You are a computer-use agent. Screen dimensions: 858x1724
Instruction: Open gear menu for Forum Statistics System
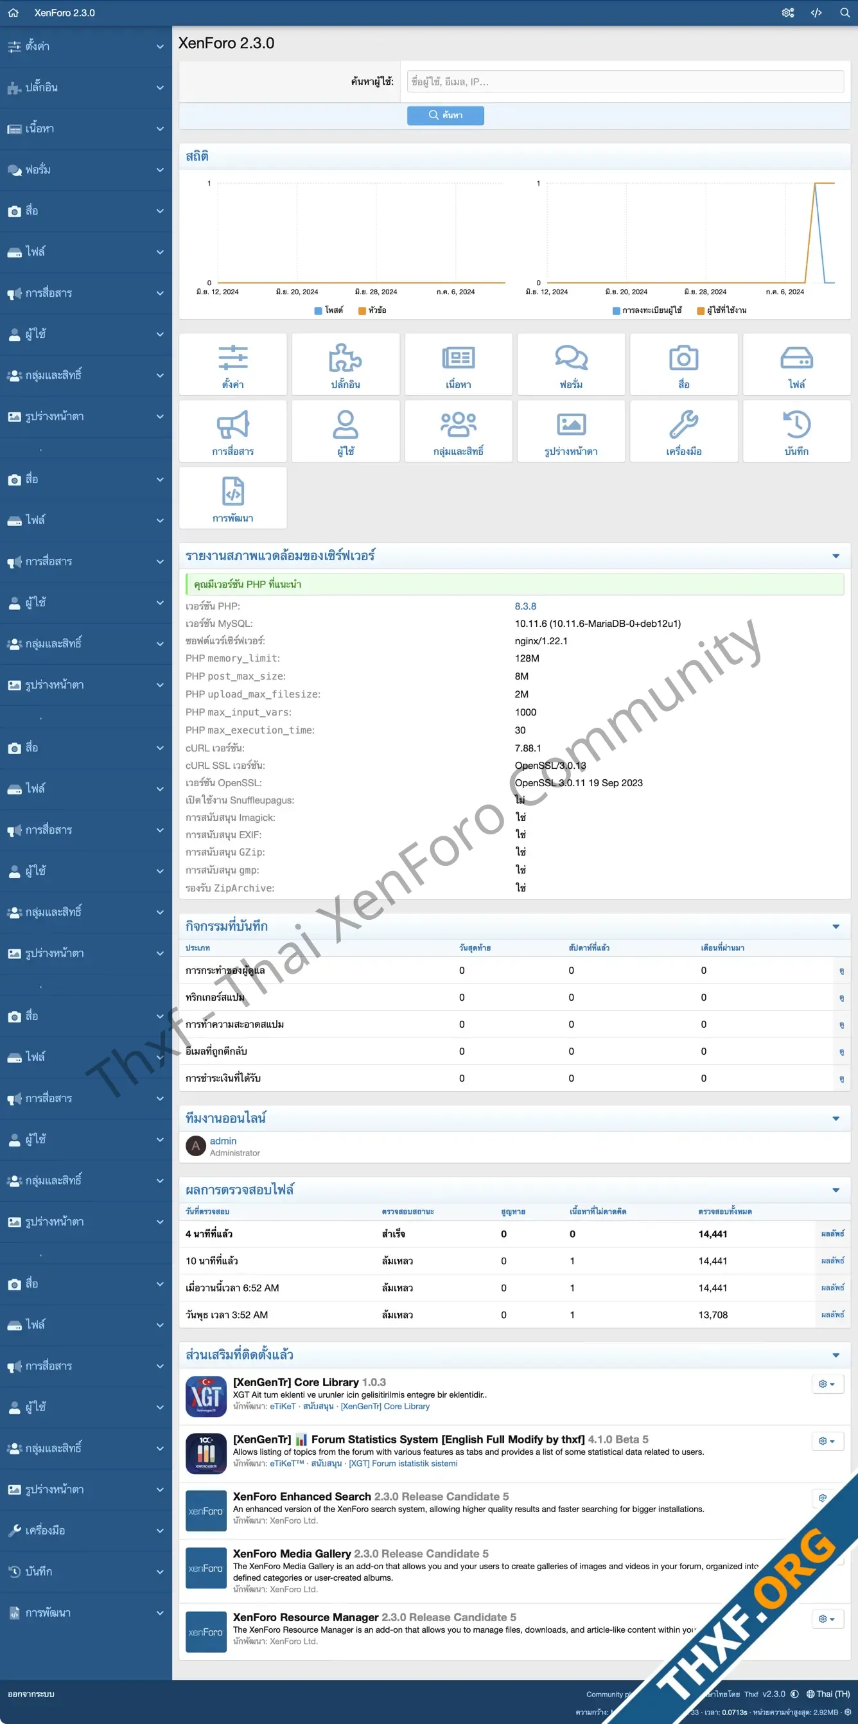(827, 1440)
